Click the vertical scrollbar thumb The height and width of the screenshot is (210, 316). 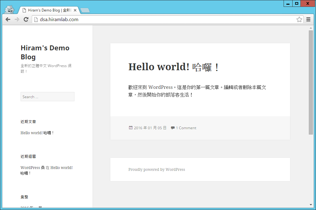click(311, 82)
